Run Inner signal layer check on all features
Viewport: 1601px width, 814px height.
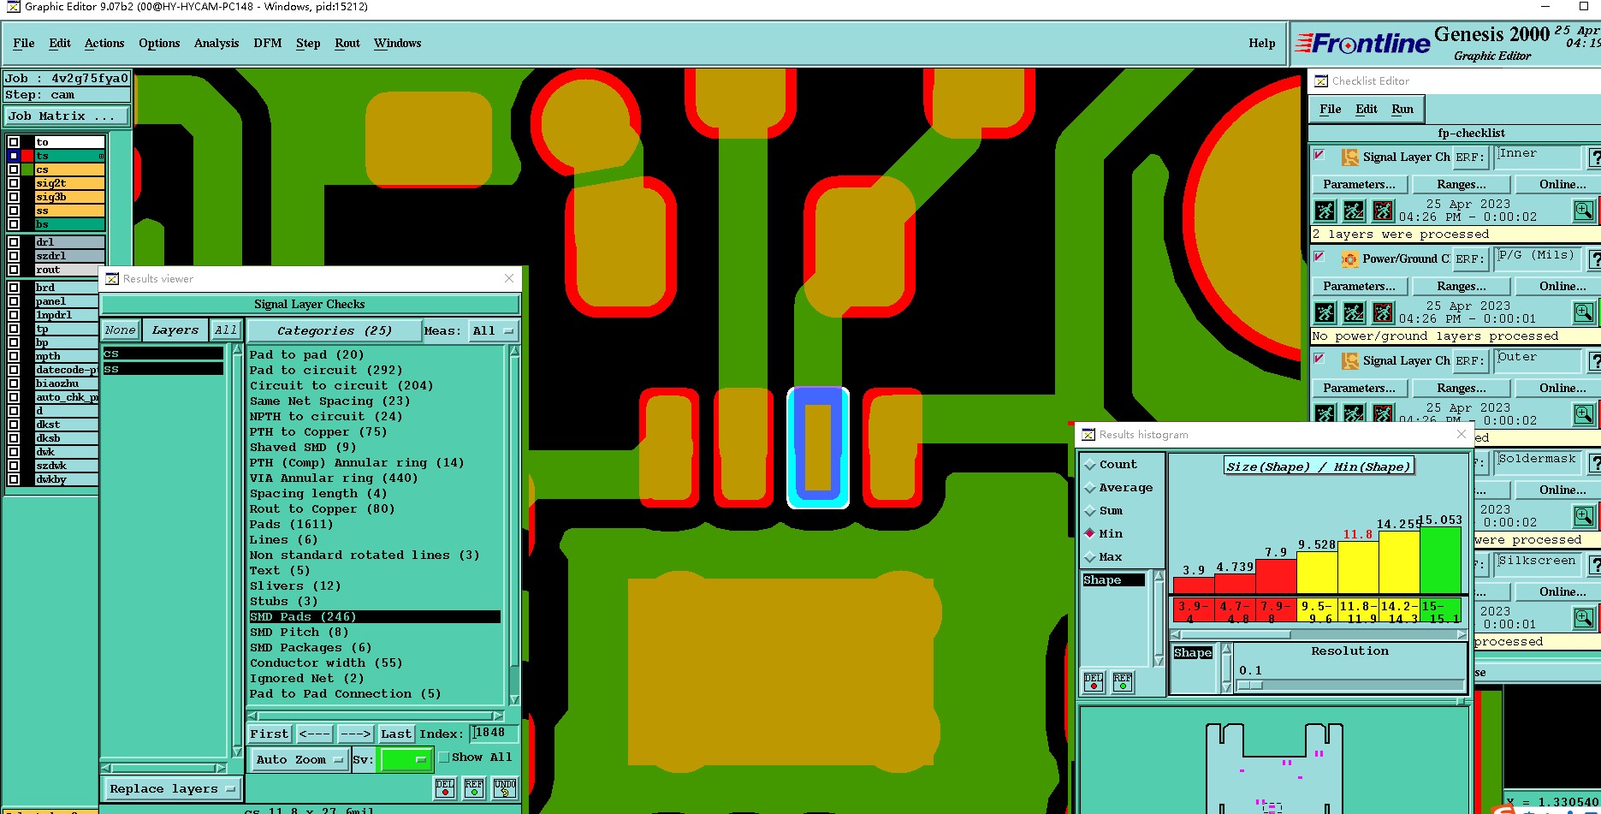(1325, 211)
